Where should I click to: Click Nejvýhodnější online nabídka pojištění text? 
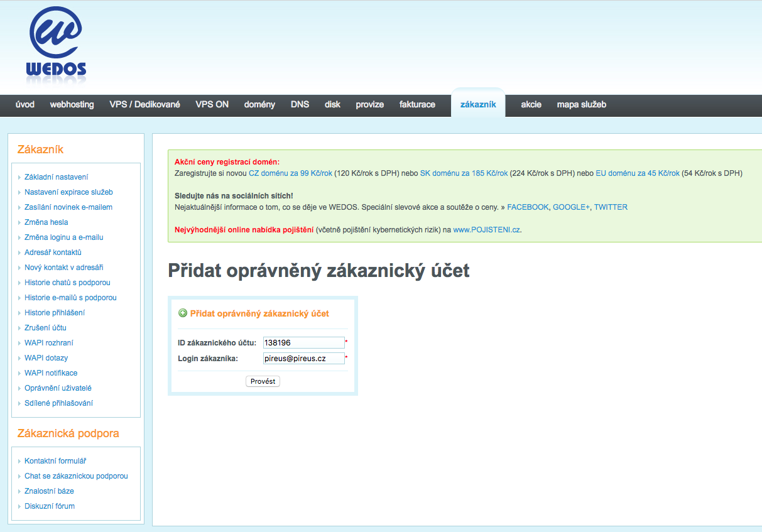tap(244, 230)
